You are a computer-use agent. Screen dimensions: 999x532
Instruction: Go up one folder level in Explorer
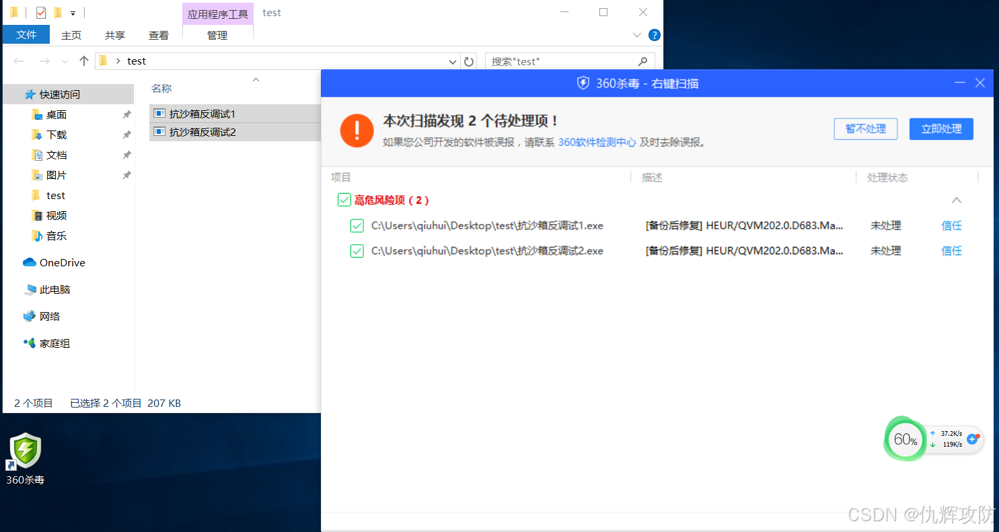tap(84, 61)
